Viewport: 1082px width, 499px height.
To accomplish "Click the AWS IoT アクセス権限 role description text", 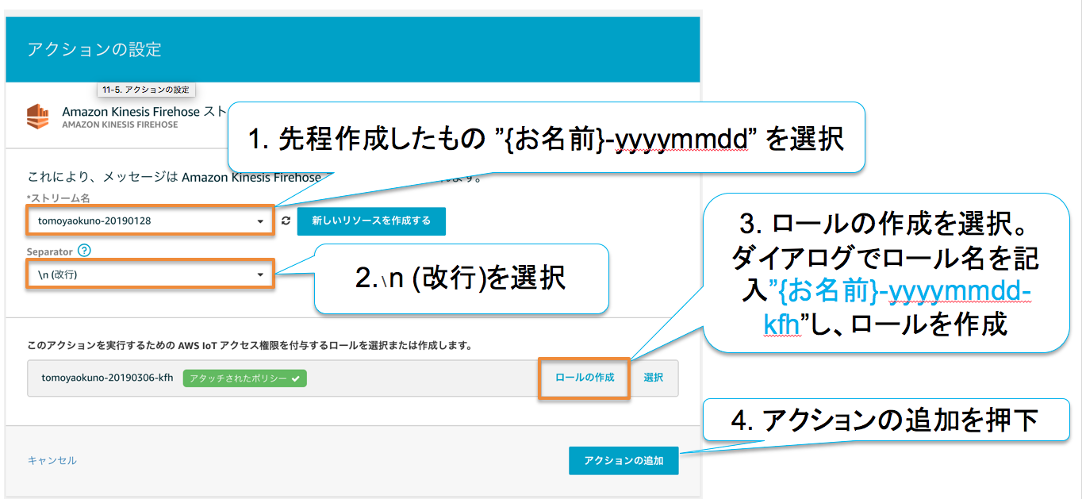I will tap(250, 346).
